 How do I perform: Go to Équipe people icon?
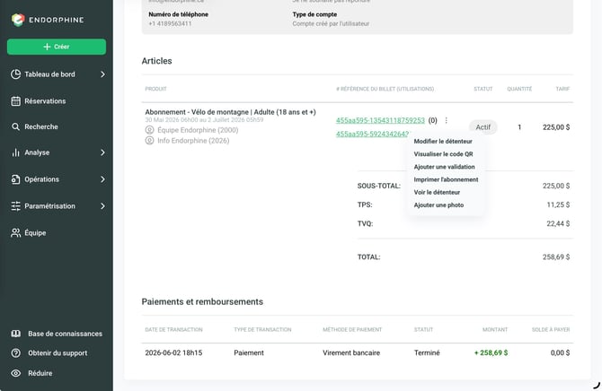[16, 233]
